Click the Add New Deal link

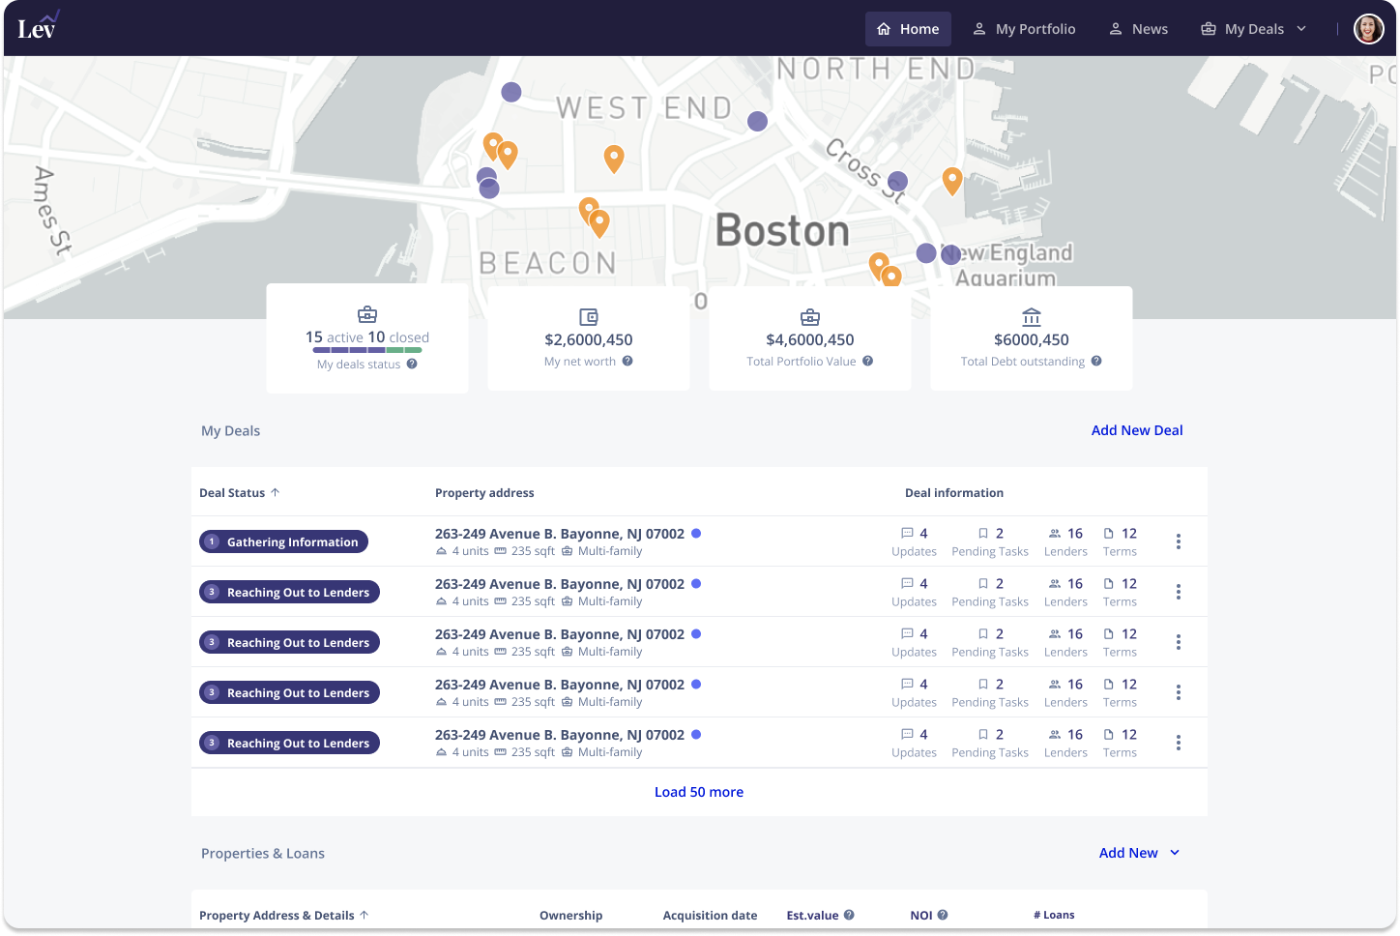(x=1137, y=430)
